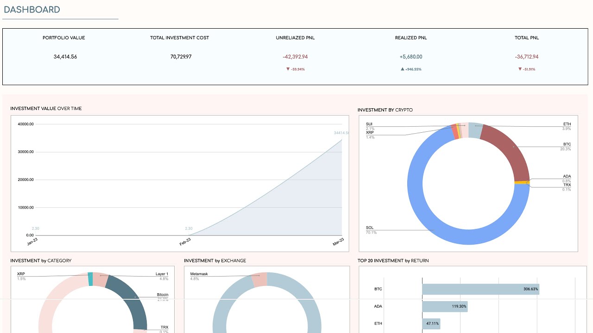Screen dimensions: 593x333
Task: Click the red down triangle beside -59.94%
Action: tap(288, 69)
